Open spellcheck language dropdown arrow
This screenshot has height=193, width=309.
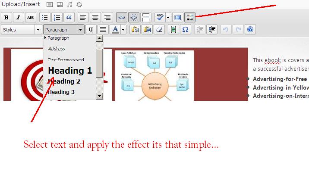[168, 17]
